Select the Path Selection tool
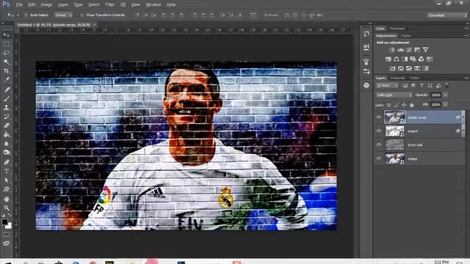Viewport: 470px width, 264px height. [7, 180]
